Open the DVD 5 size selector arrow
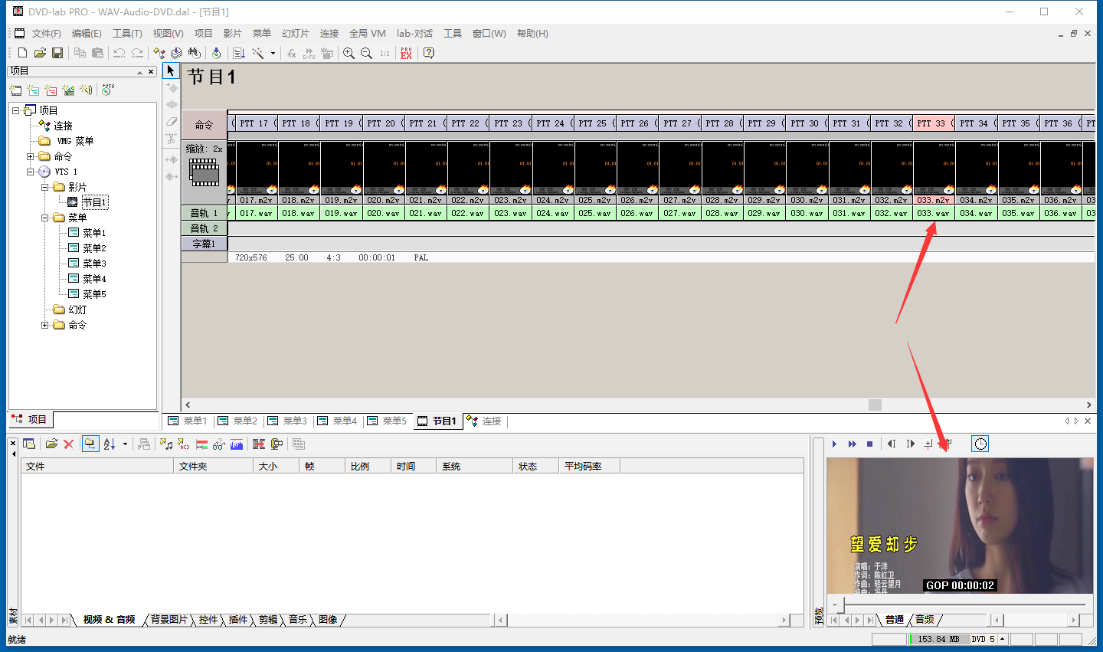Screen dimensions: 1103x652 (1002, 639)
